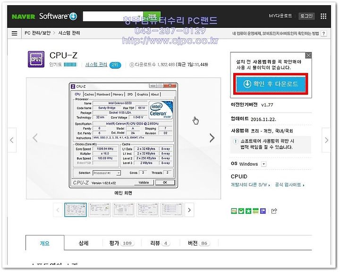
Task: Go to the 시스템 관리 breadcrumb
Action: [69, 33]
